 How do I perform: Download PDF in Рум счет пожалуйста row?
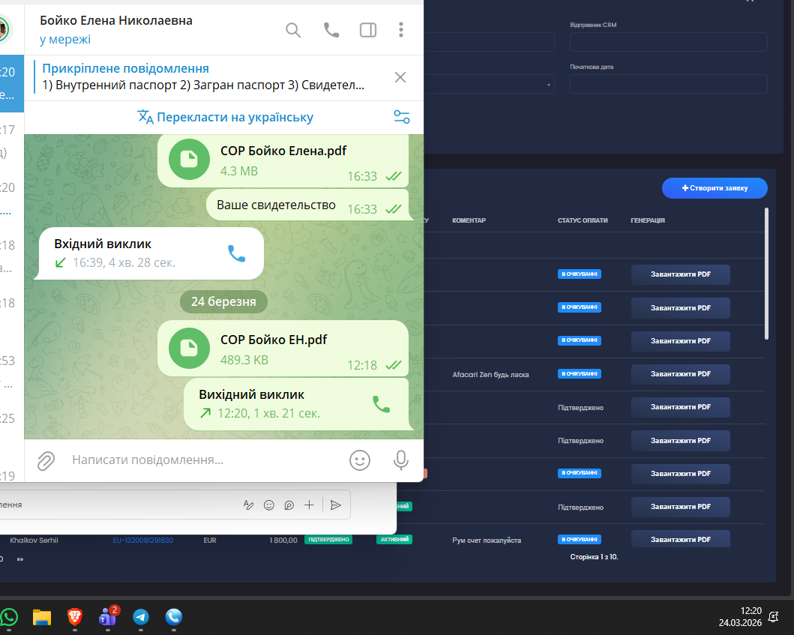(x=681, y=538)
